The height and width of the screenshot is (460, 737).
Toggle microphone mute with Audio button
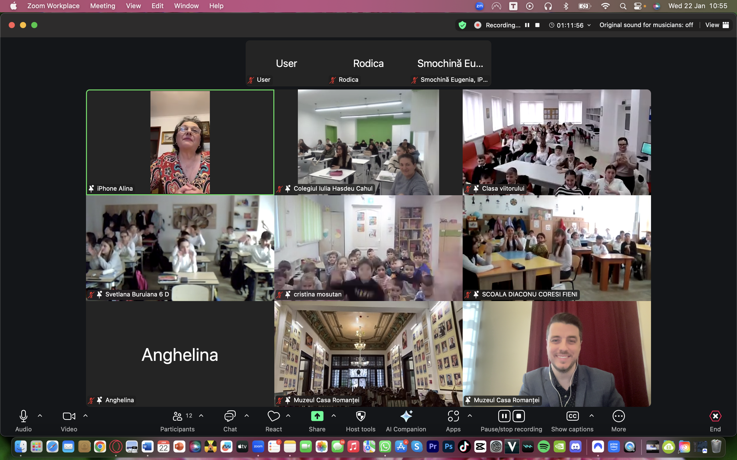point(24,416)
